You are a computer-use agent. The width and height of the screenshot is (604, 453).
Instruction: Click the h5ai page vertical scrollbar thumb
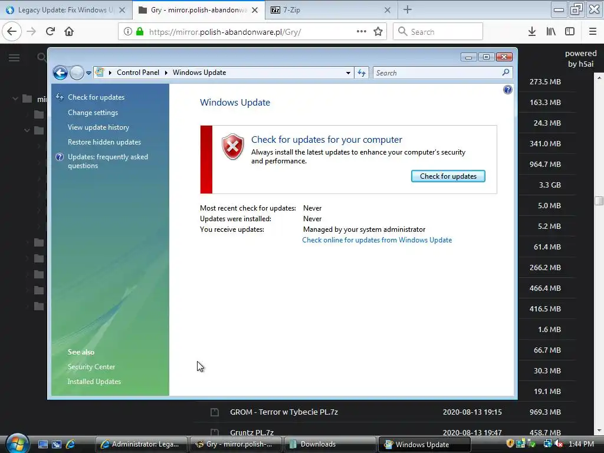point(599,201)
